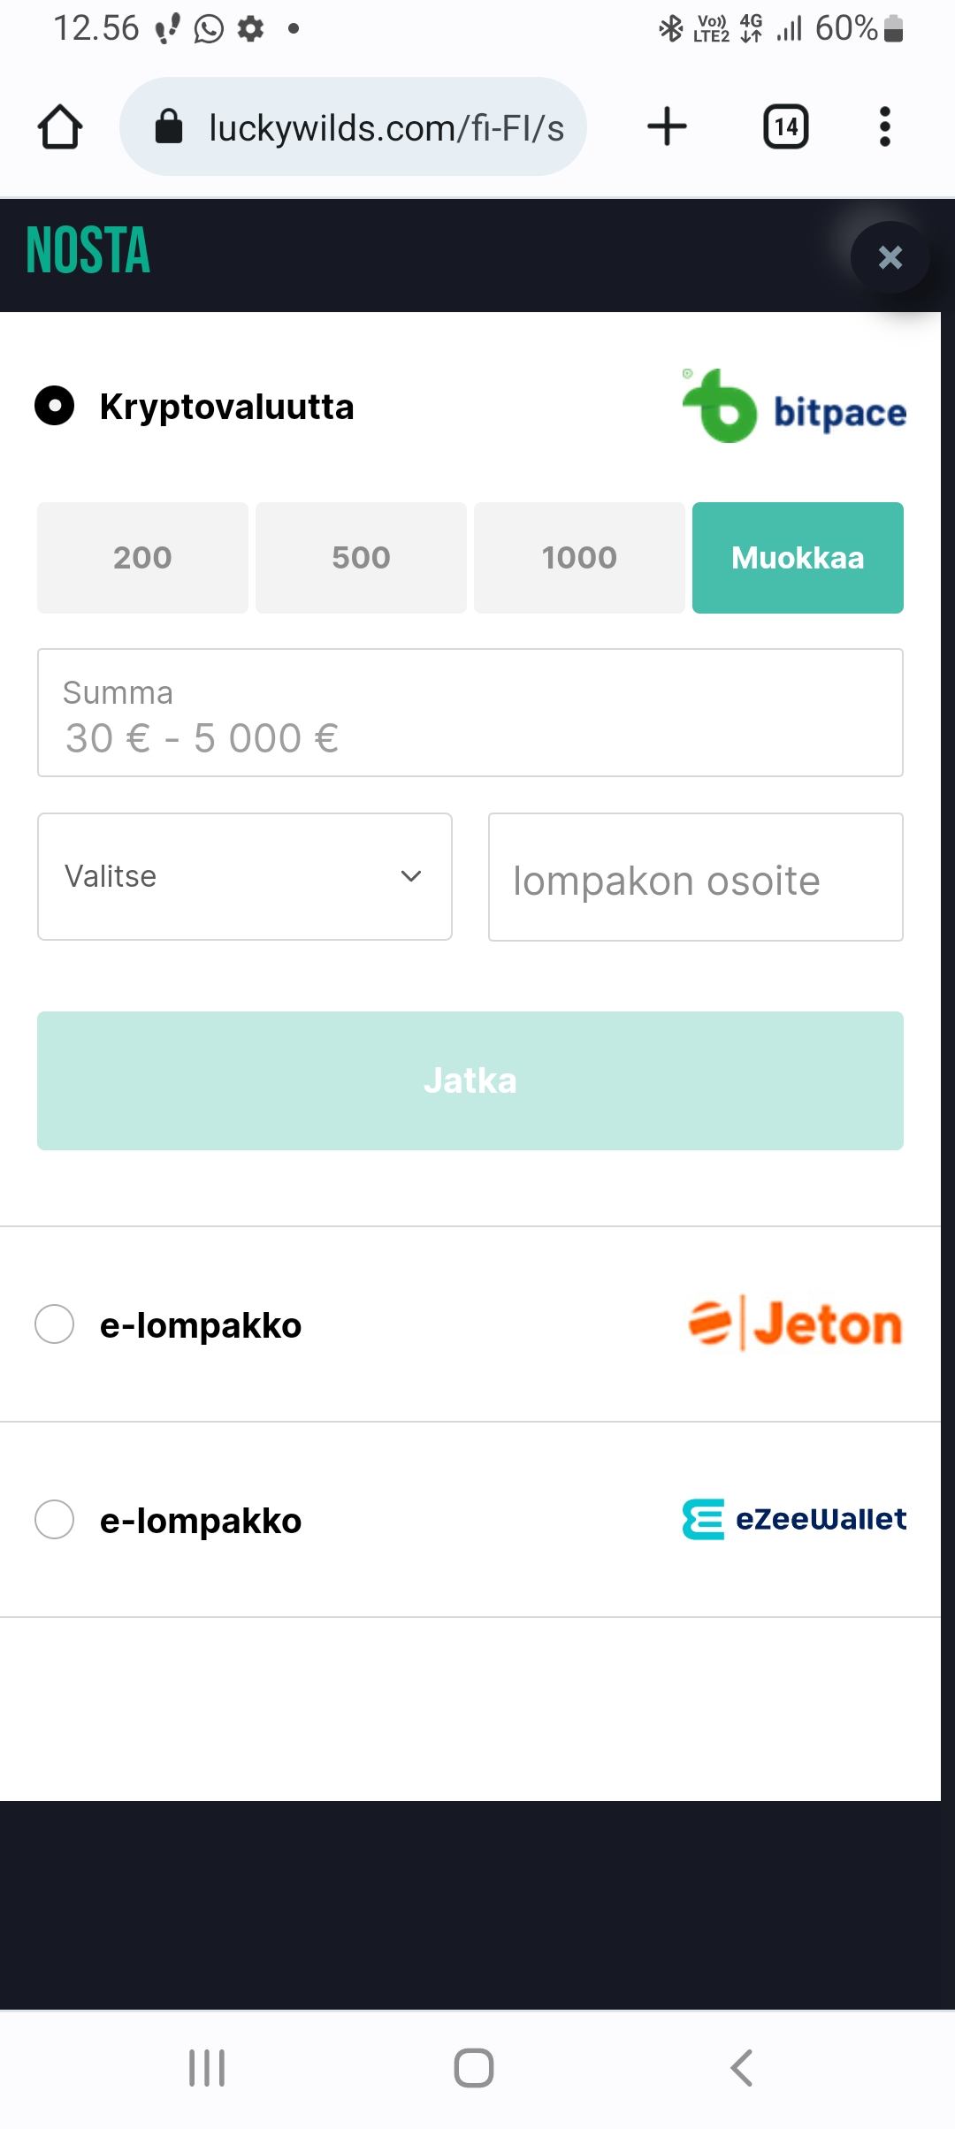This screenshot has height=2129, width=955.
Task: Select the Kryptovaluutta radio option
Action: pyautogui.click(x=55, y=406)
